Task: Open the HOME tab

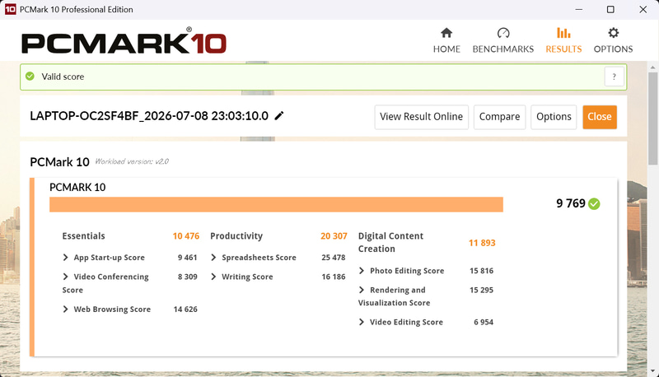Action: [446, 40]
